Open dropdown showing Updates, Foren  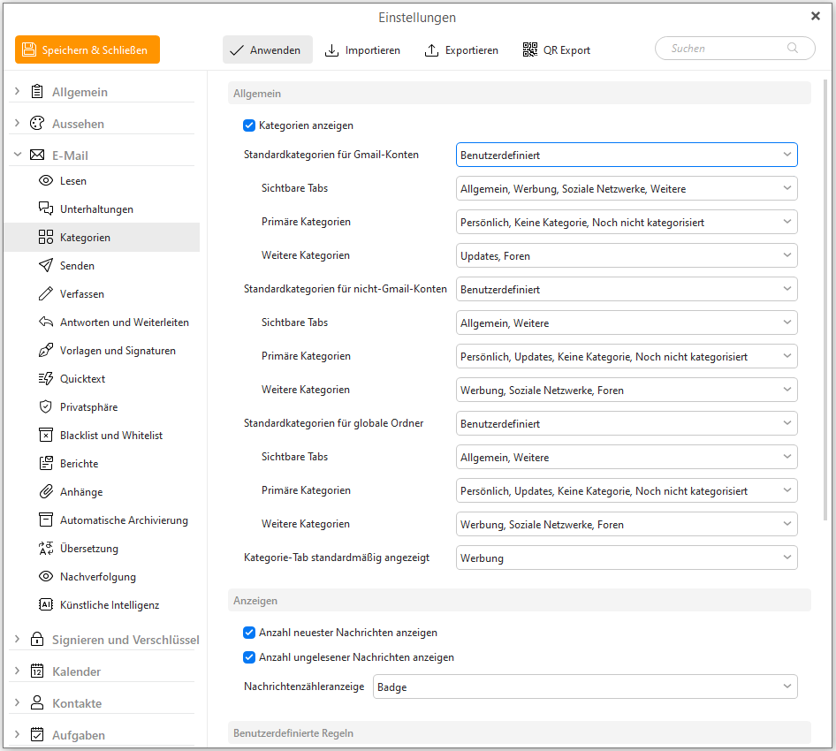pyautogui.click(x=627, y=255)
